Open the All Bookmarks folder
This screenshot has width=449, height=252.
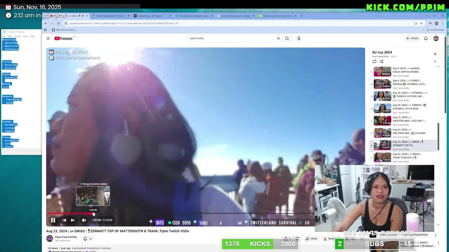coord(436,30)
